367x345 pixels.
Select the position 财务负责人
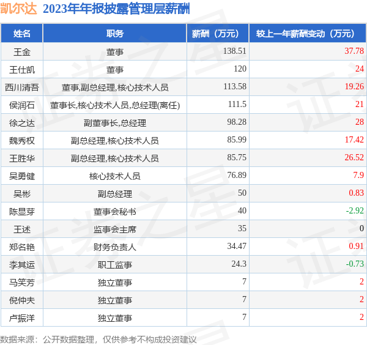115,247
